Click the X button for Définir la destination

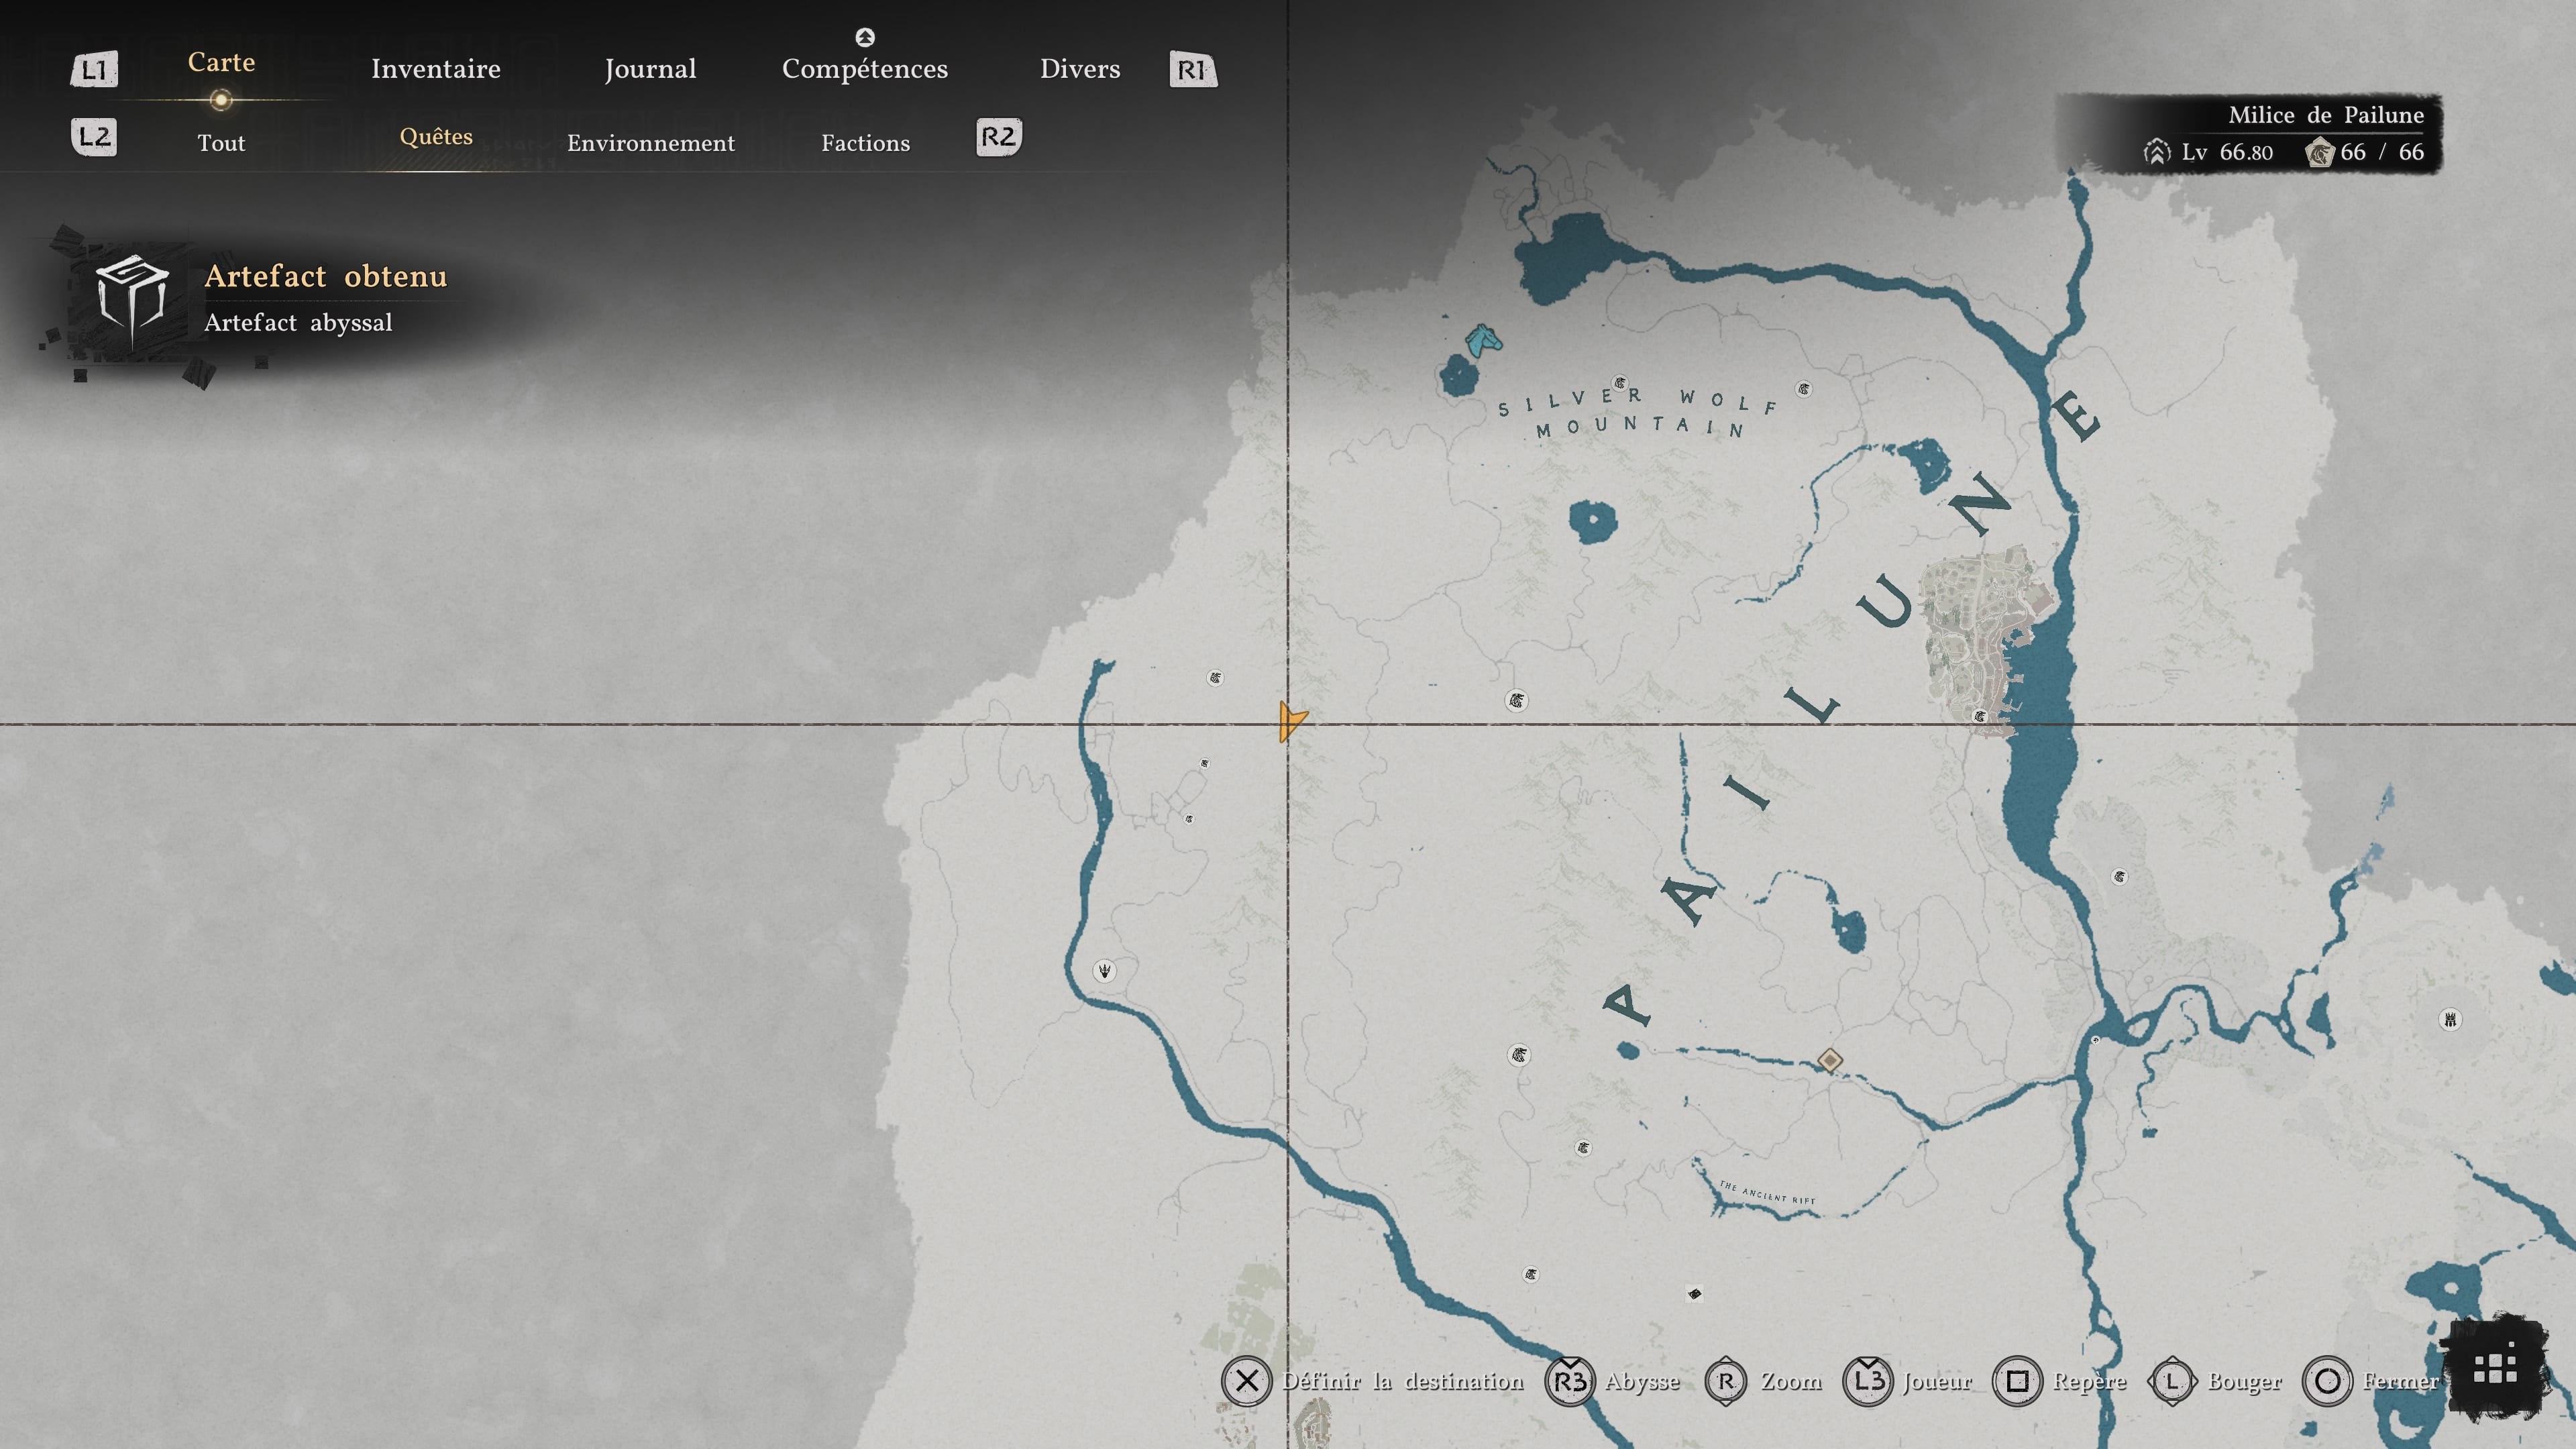coord(1246,1381)
